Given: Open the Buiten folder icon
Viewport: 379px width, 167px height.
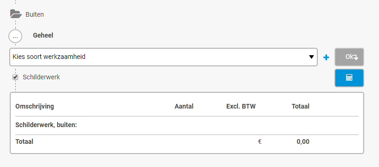Looking at the screenshot, I should (16, 14).
